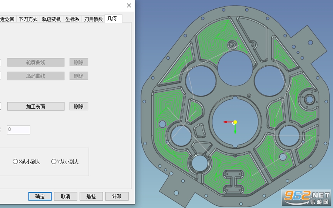This screenshot has width=333, height=208.
Task: Click the 轮廓曲线 button
Action: 36,62
